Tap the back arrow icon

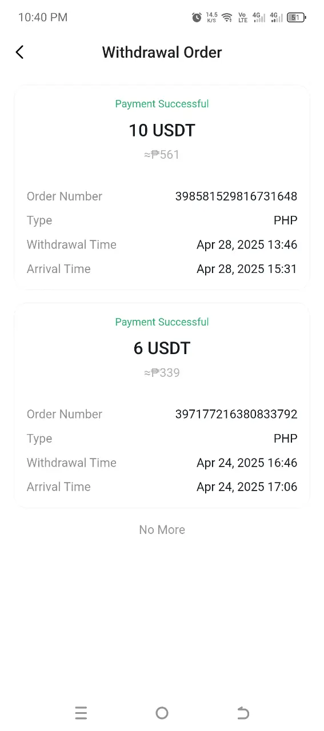[19, 53]
